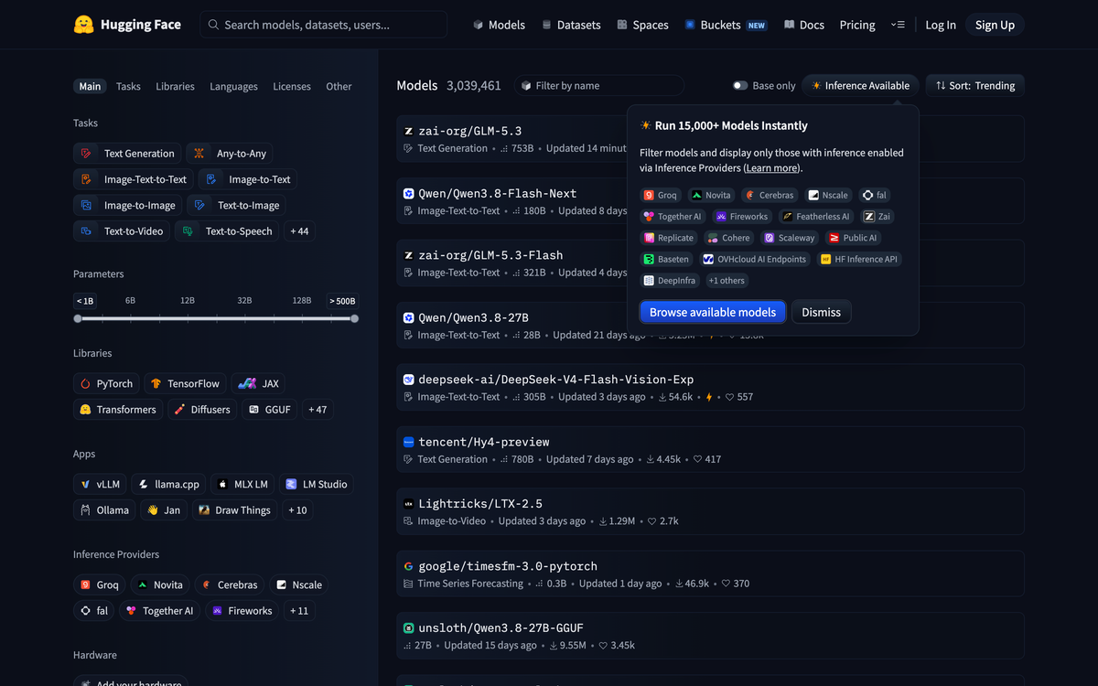1098x686 pixels.
Task: Click Browse available models
Action: tap(713, 312)
